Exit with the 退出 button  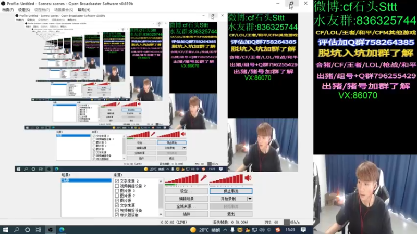[231, 214]
